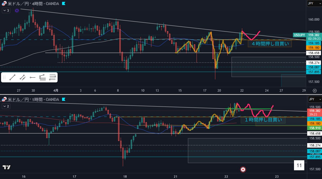Expand the 4-hour chart indicator legend (3)
The image size is (322, 179).
click(x=6, y=10)
